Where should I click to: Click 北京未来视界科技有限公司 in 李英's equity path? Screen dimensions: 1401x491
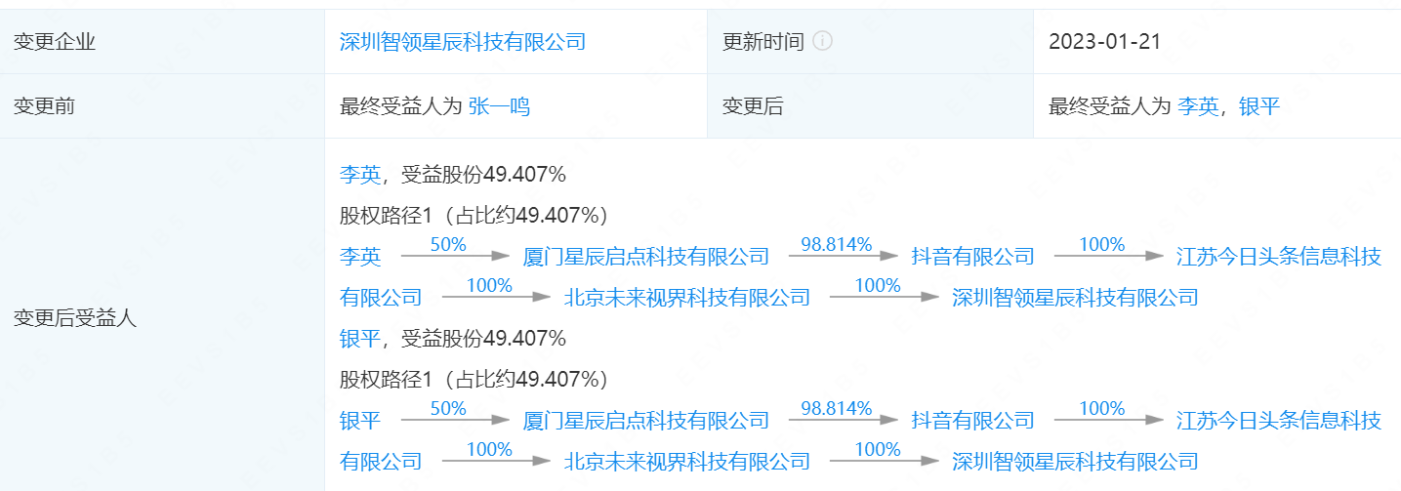coord(687,298)
